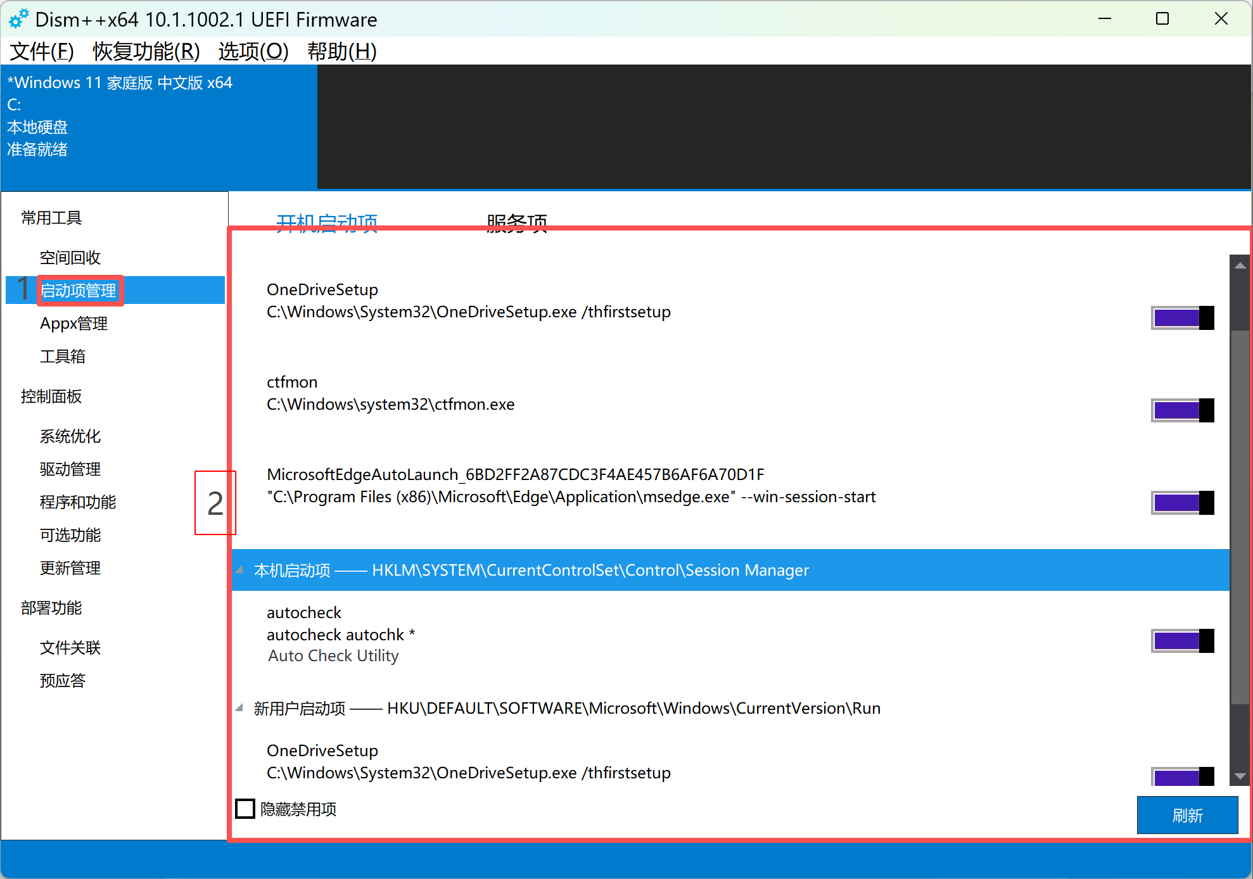The image size is (1253, 879).
Task: Collapse the 本机启动项 Session Manager group
Action: pyautogui.click(x=239, y=570)
